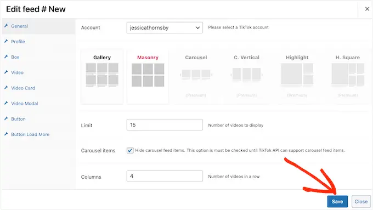Click the wrench icon beside General
This screenshot has width=373, height=210.
(6, 26)
